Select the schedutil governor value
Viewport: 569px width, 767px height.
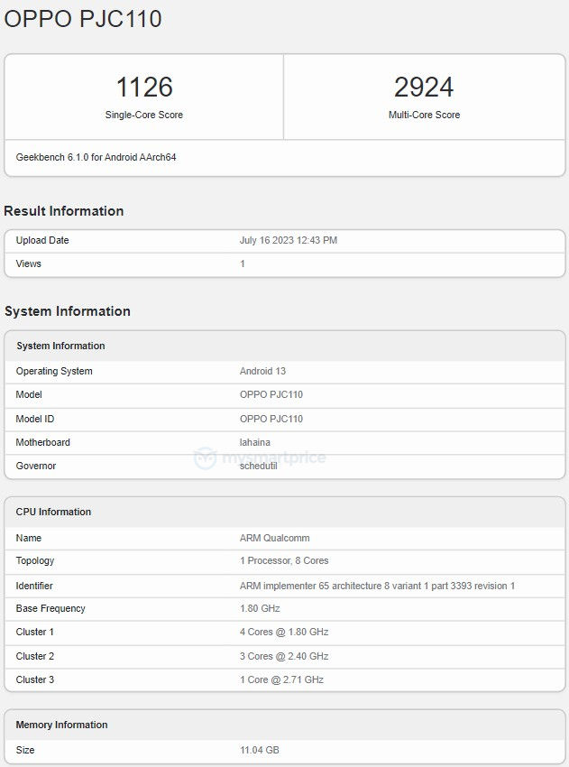[259, 467]
